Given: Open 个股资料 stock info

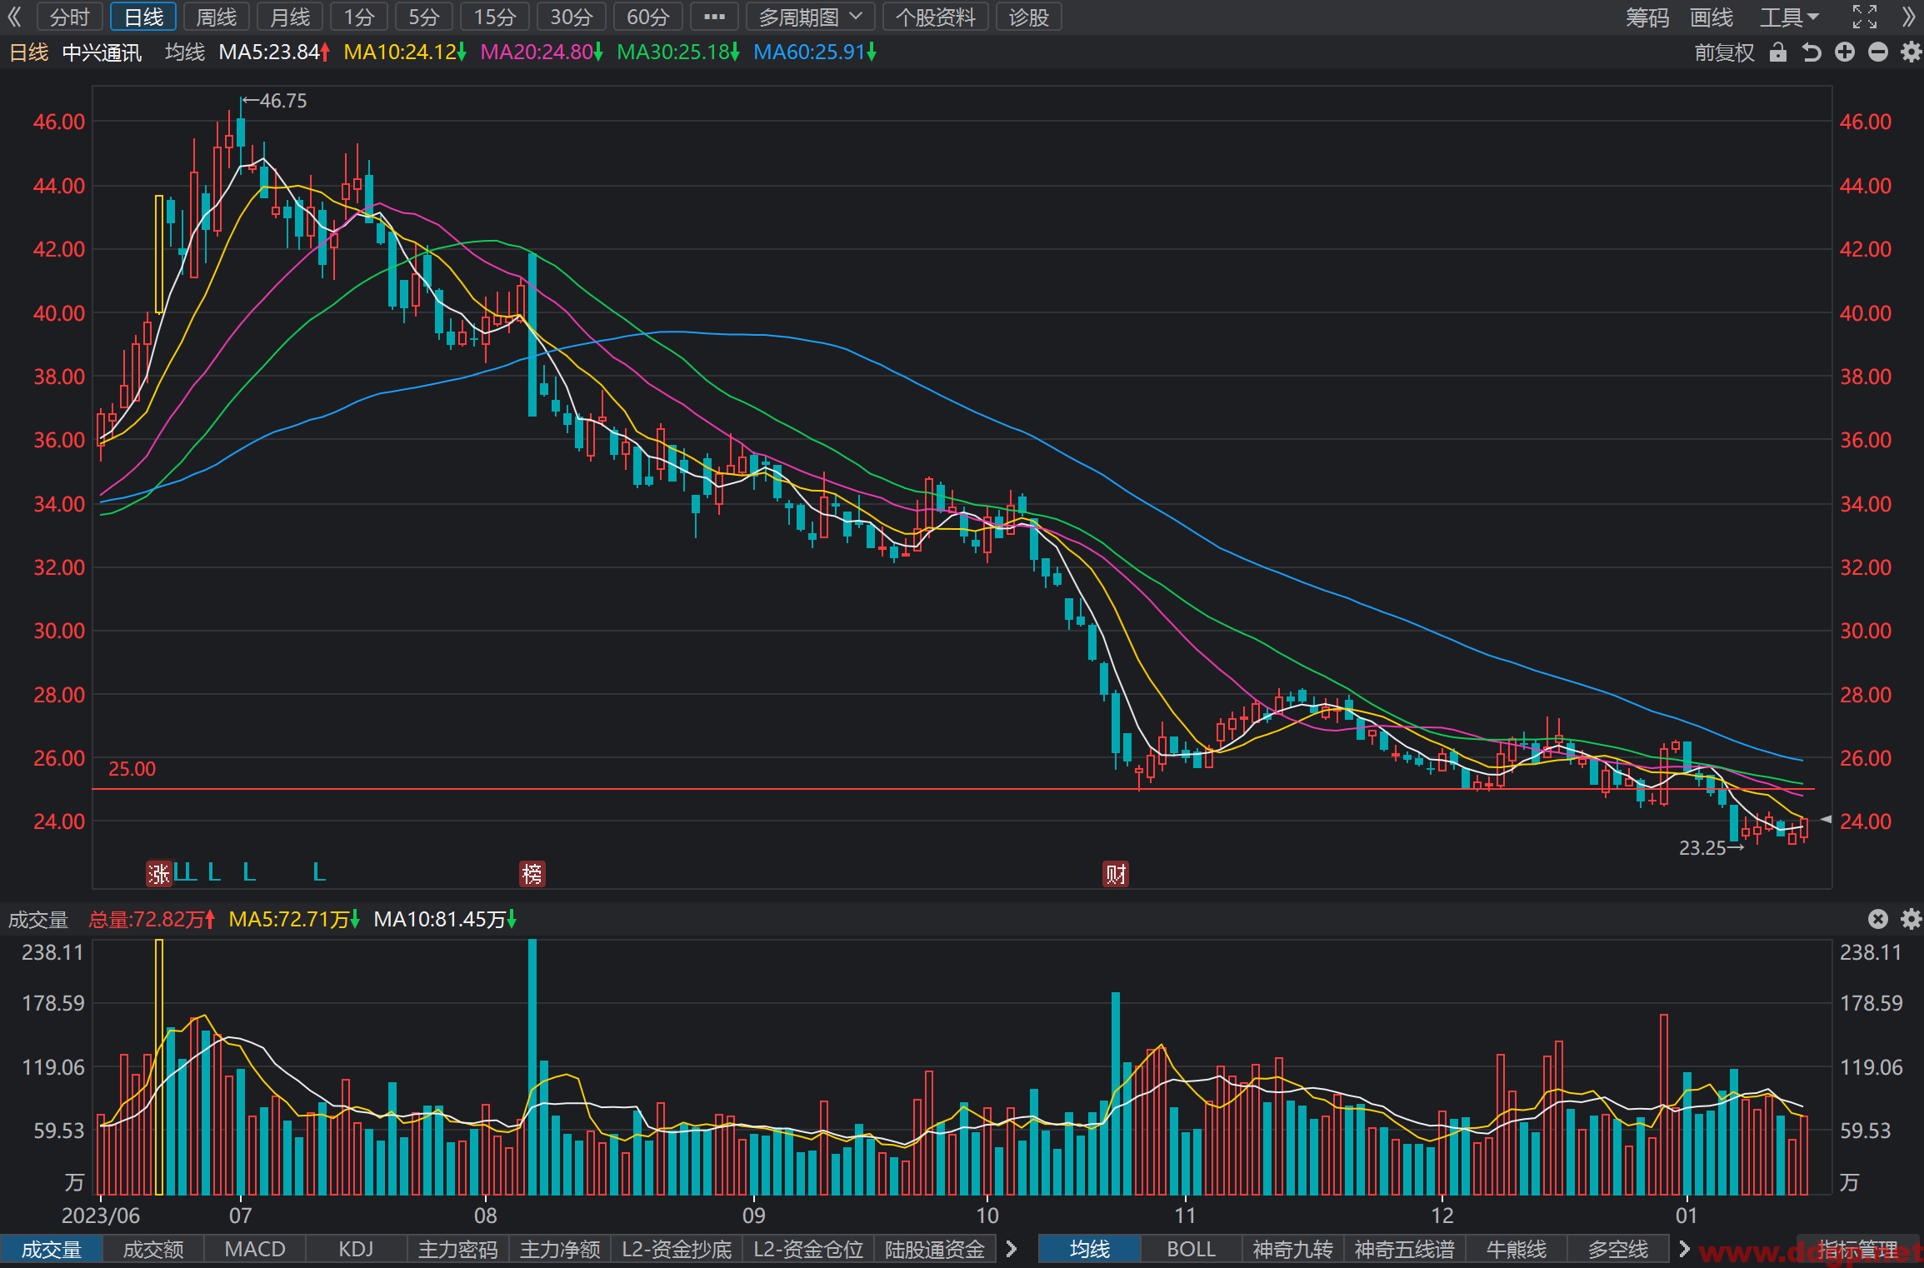Looking at the screenshot, I should (x=936, y=17).
